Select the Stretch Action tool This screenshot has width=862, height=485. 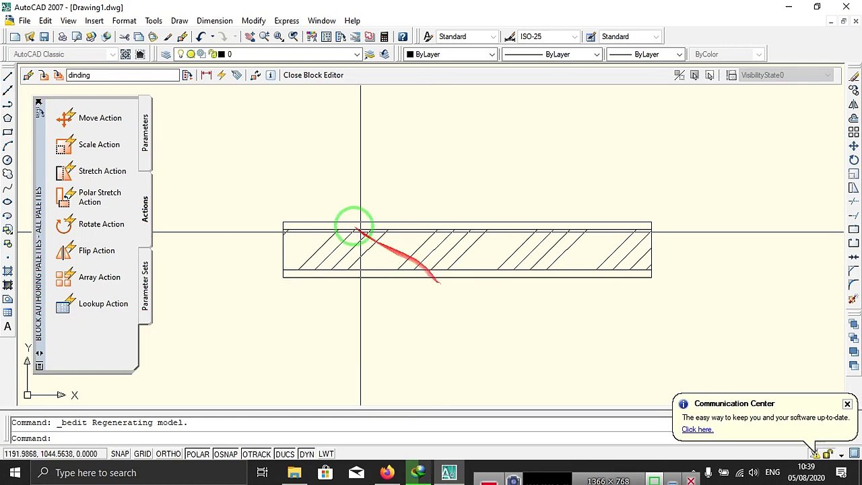click(x=91, y=171)
